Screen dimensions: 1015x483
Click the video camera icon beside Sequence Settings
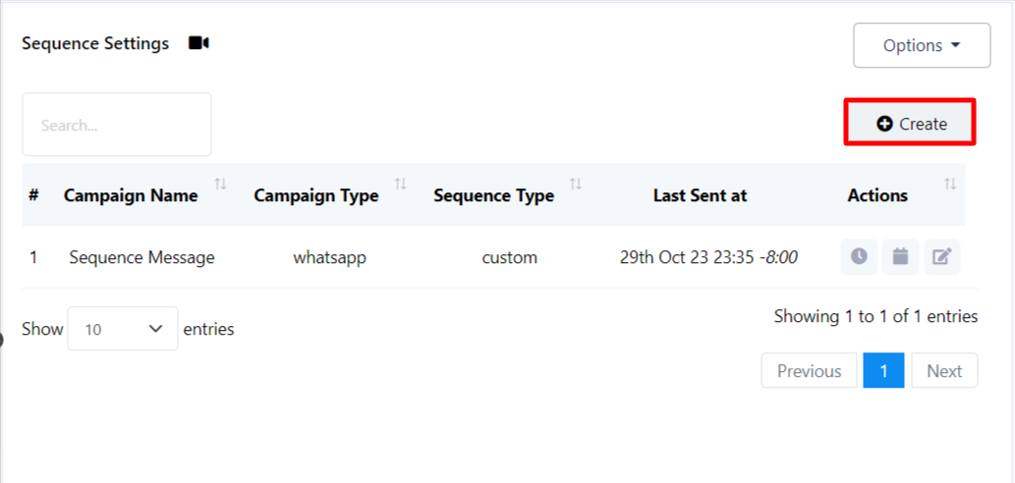(198, 43)
